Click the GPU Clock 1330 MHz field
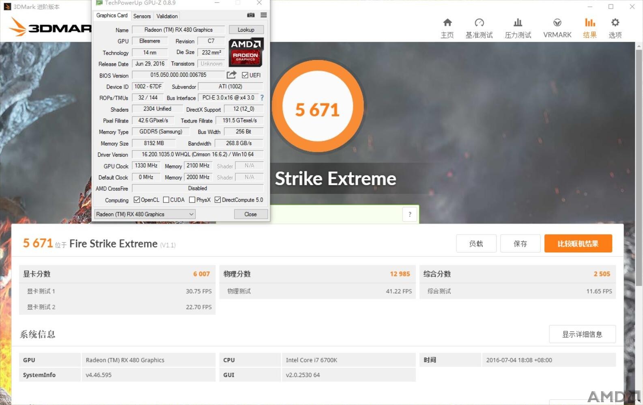Screen dimensions: 643x405 146,166
